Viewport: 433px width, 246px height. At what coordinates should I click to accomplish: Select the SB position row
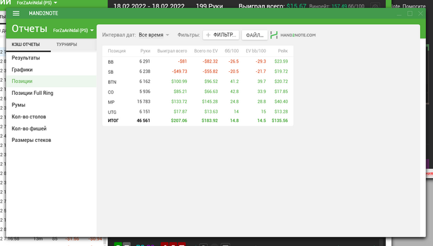[x=198, y=72]
